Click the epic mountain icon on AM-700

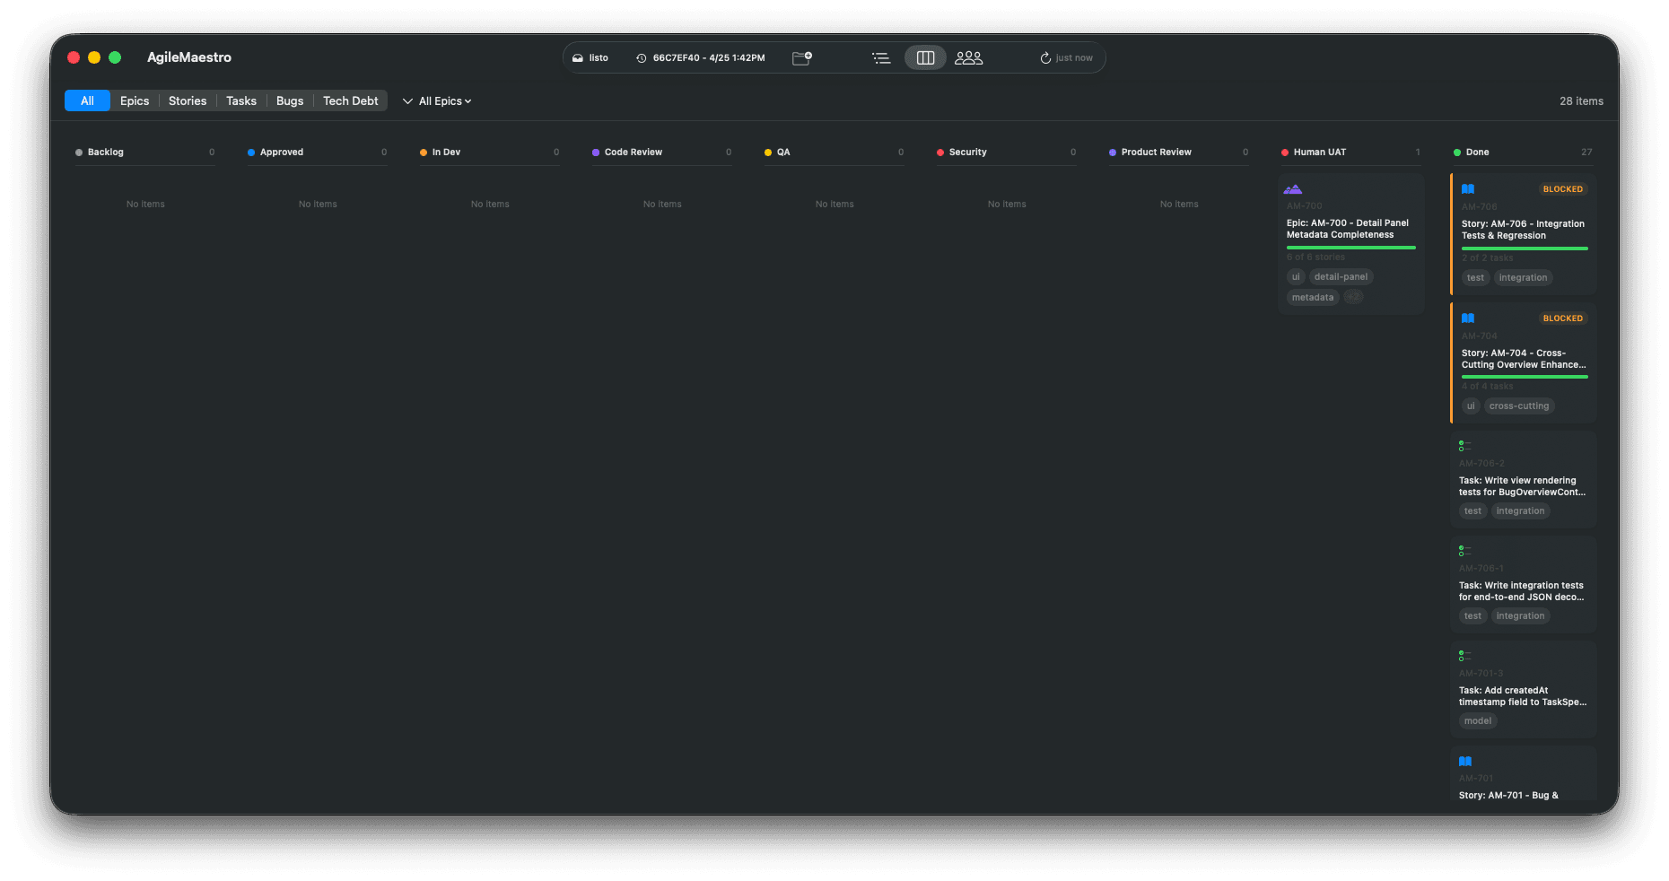1293,189
